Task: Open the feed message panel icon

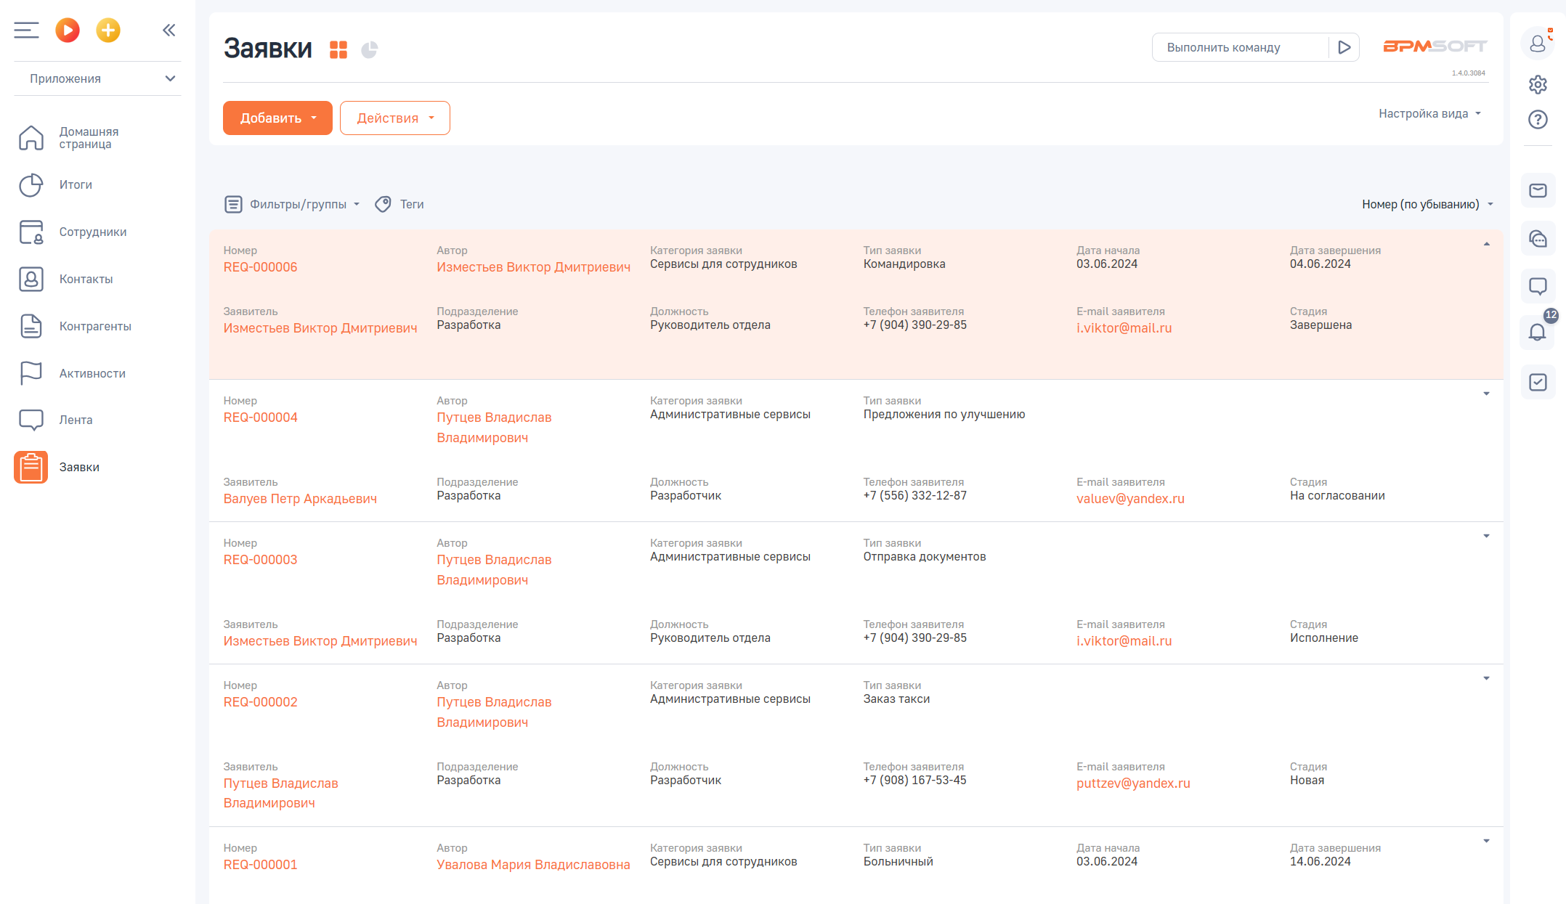Action: pos(1538,286)
